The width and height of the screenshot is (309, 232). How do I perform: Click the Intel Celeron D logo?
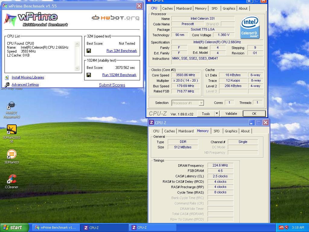pyautogui.click(x=250, y=27)
